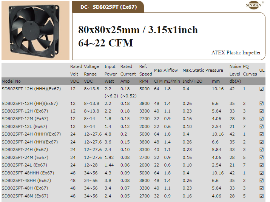The image size is (270, 202).
Task: Open the SD8025PT-24H (HHH)(Ex67) model link
Action: 31,134
